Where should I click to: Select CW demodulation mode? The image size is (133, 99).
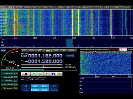65,51
